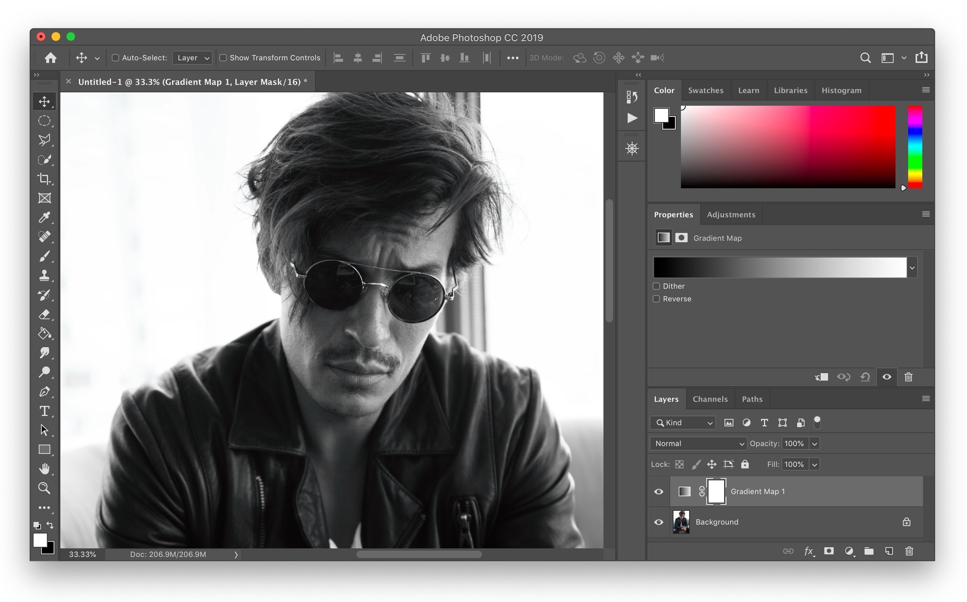The image size is (967, 602).
Task: Click the Background layer thumbnail
Action: (x=681, y=522)
